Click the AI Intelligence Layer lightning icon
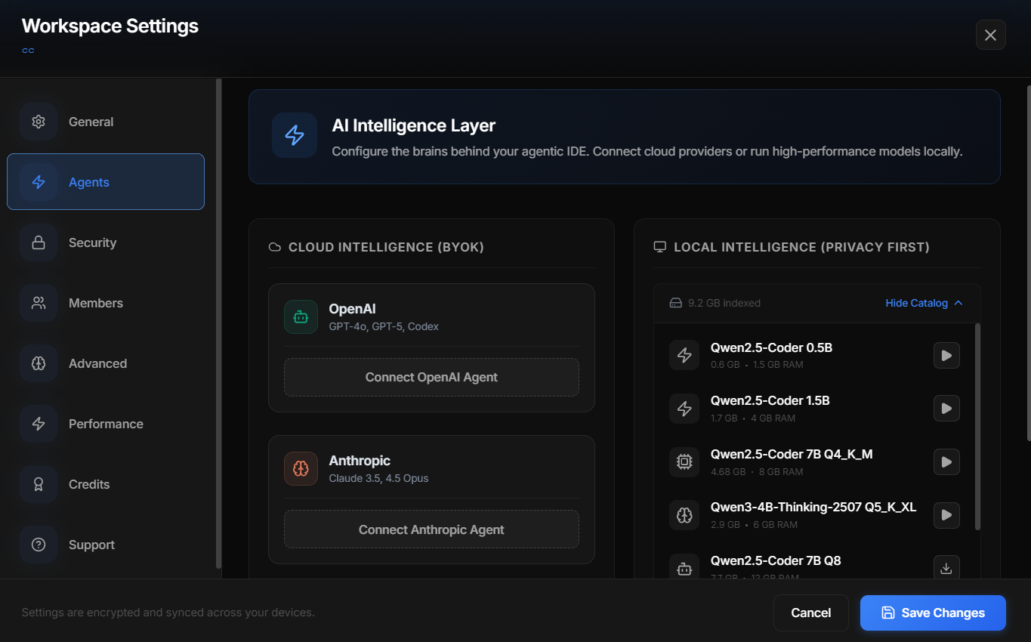 point(295,136)
